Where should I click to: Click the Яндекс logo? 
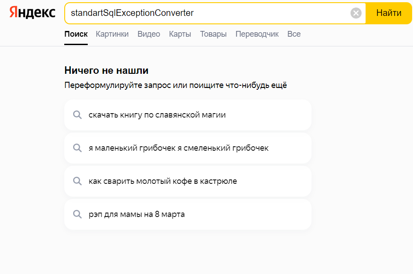[x=32, y=13]
